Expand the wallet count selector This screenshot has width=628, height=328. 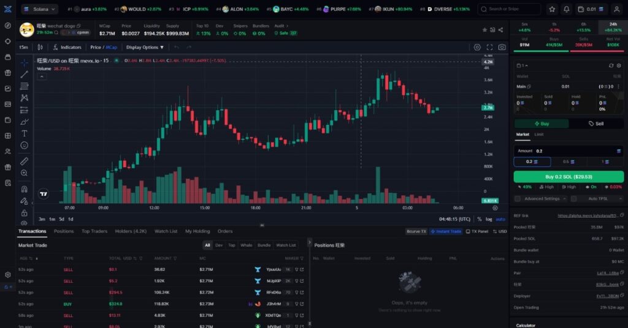(x=523, y=65)
